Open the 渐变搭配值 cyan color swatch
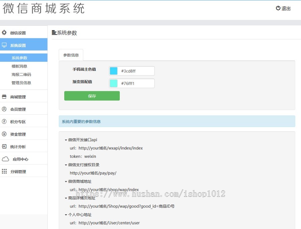The width and height of the screenshot is (301, 229). (114, 83)
